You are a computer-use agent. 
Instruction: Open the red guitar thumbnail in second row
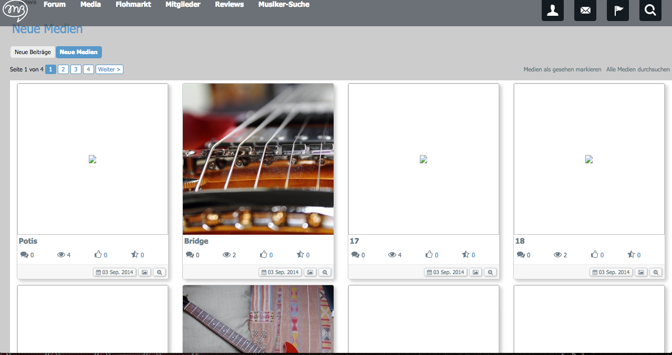[258, 319]
